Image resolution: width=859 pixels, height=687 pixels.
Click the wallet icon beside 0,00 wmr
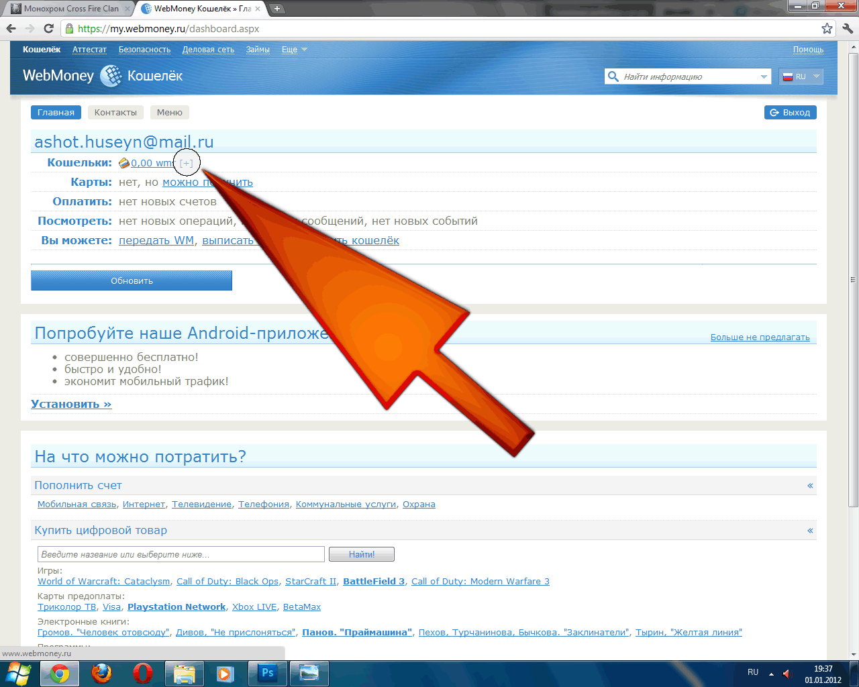[124, 163]
